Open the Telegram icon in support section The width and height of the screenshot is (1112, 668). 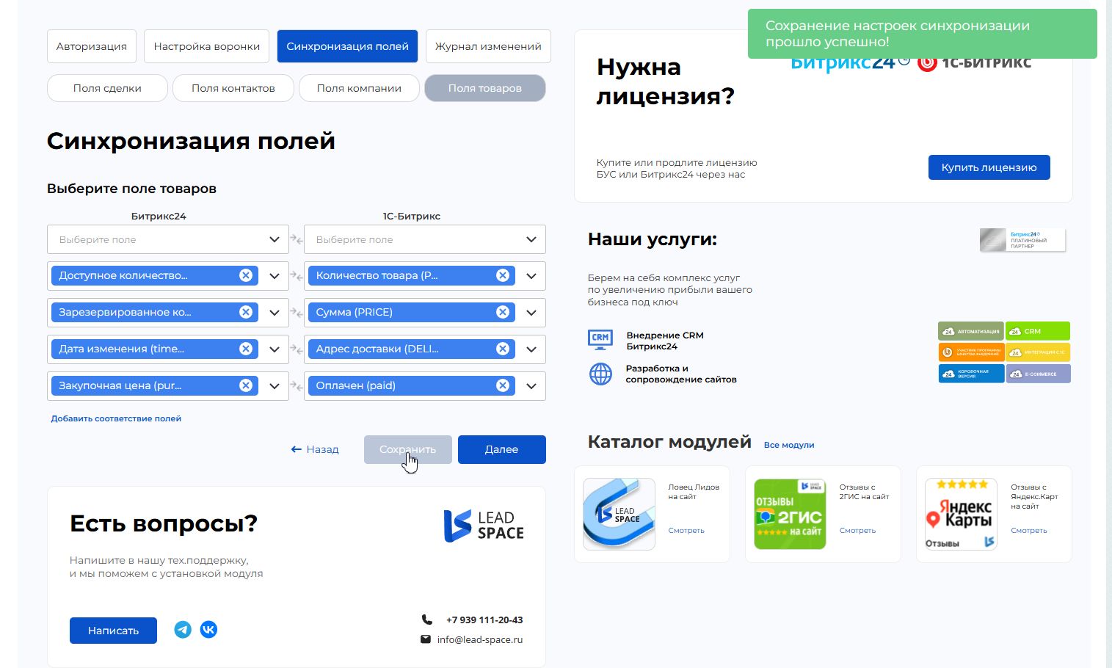pos(183,629)
